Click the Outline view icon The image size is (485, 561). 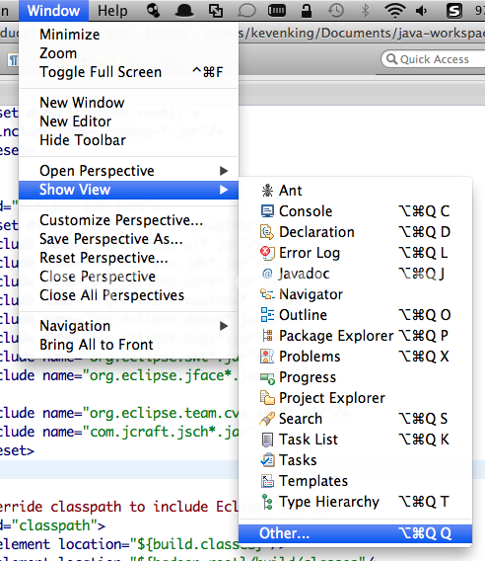(267, 315)
